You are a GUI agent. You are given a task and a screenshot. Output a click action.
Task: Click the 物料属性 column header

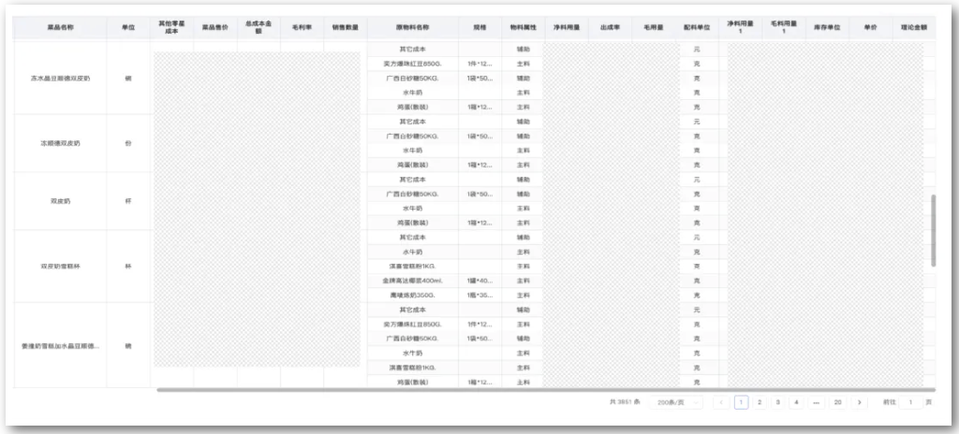coord(523,28)
